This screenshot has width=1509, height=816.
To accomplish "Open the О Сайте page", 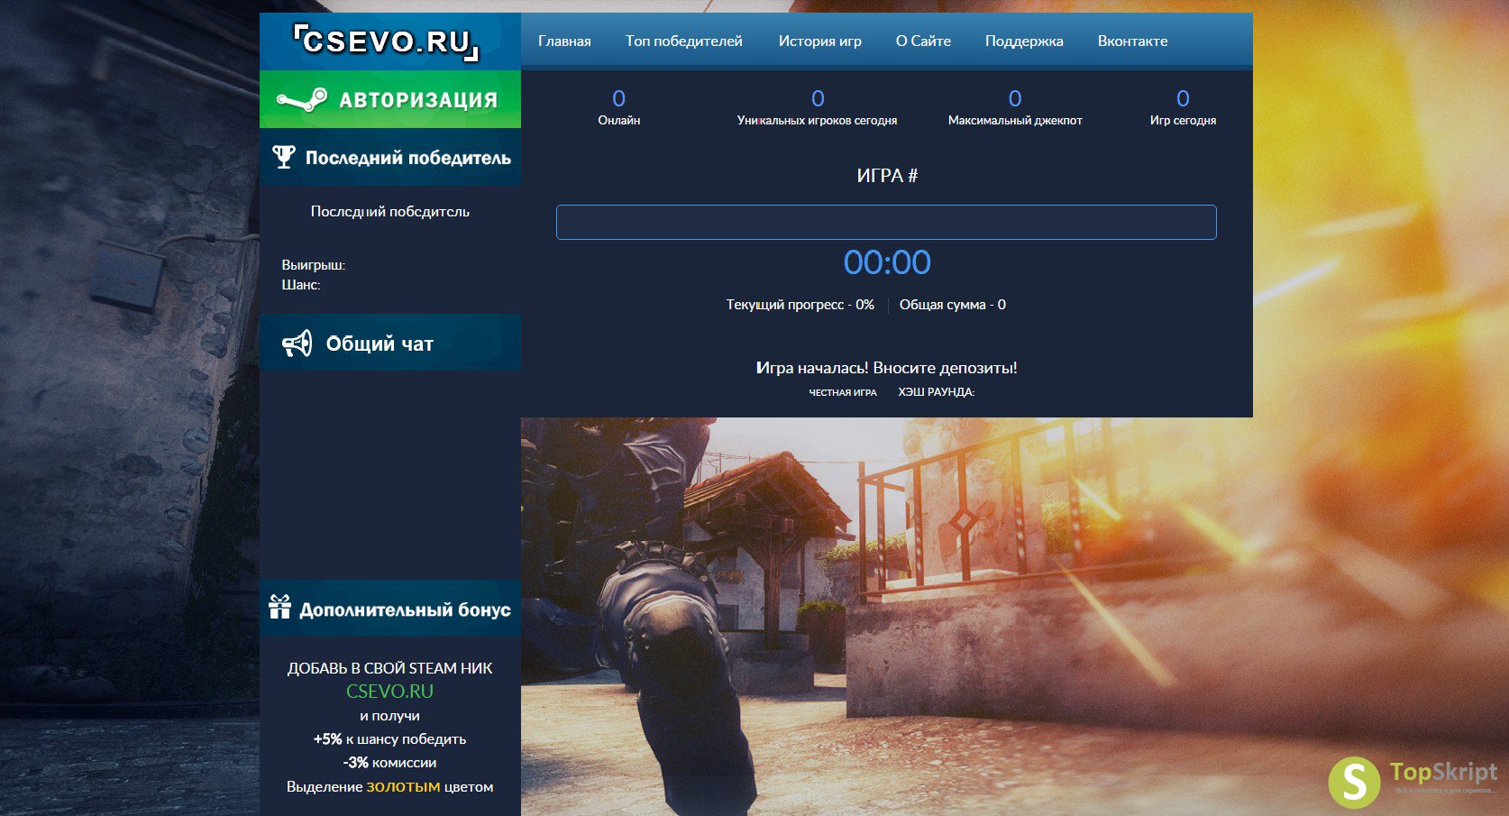I will pyautogui.click(x=923, y=41).
